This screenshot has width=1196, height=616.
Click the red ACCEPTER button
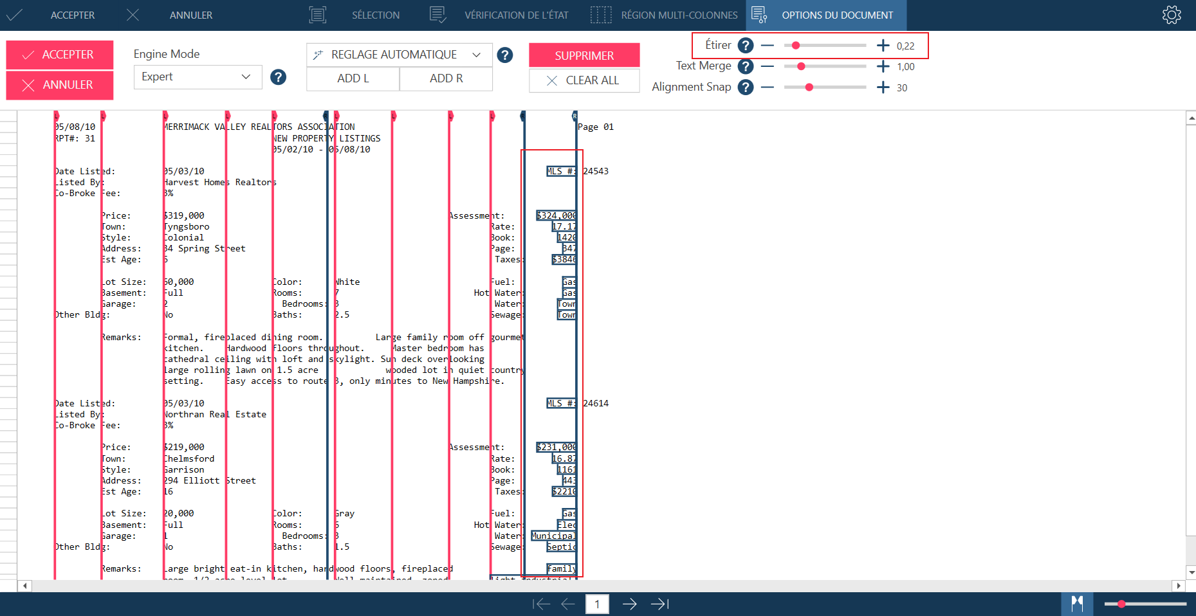pyautogui.click(x=60, y=55)
